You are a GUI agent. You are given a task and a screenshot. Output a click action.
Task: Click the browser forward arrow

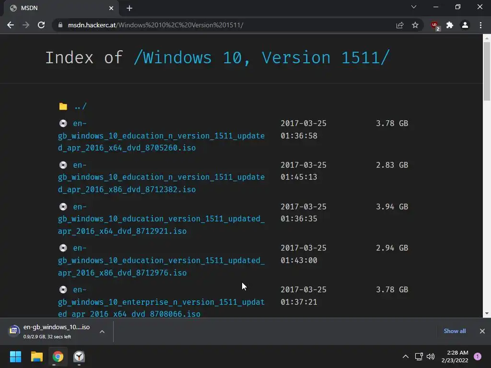pos(26,25)
